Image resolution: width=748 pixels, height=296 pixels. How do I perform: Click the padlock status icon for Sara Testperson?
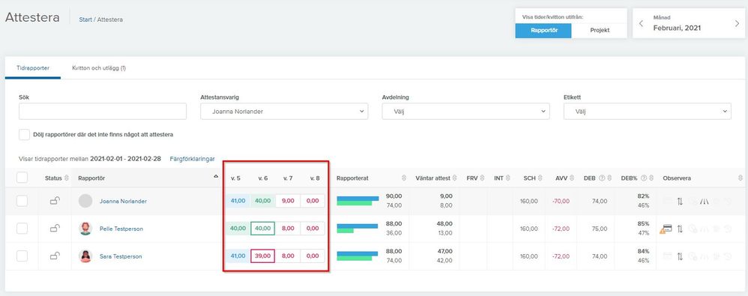pos(55,256)
